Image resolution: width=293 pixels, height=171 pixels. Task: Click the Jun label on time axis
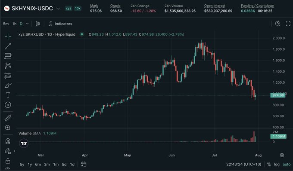click(171, 155)
